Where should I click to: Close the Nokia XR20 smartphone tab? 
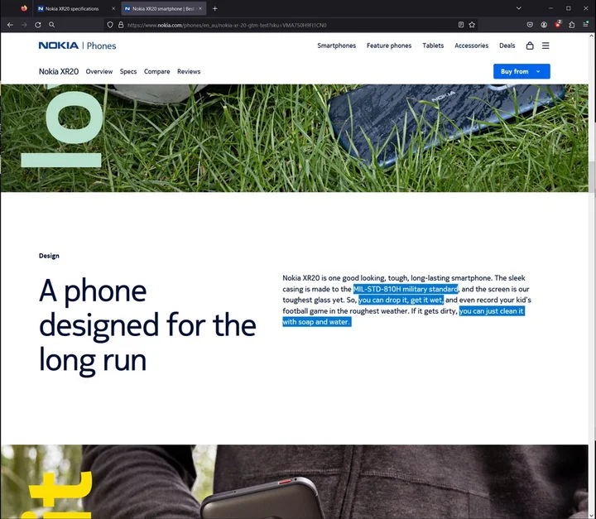(x=200, y=8)
